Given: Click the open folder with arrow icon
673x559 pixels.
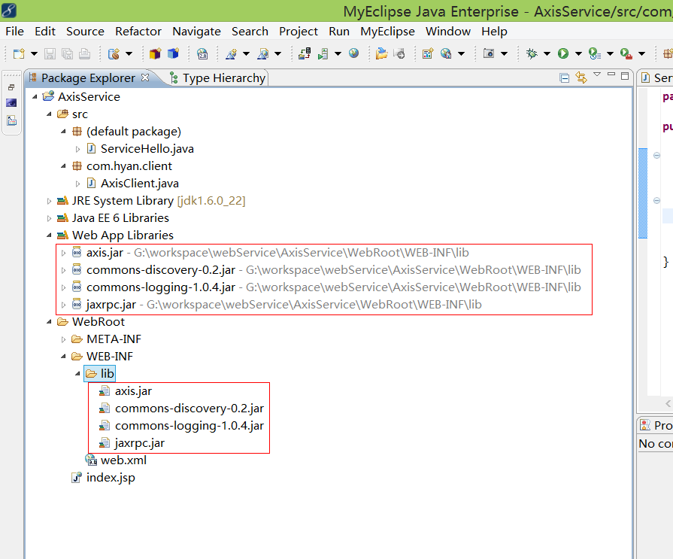Looking at the screenshot, I should click(381, 53).
